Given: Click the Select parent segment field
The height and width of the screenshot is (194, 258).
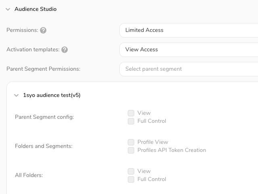Looking at the screenshot, I should [189, 69].
